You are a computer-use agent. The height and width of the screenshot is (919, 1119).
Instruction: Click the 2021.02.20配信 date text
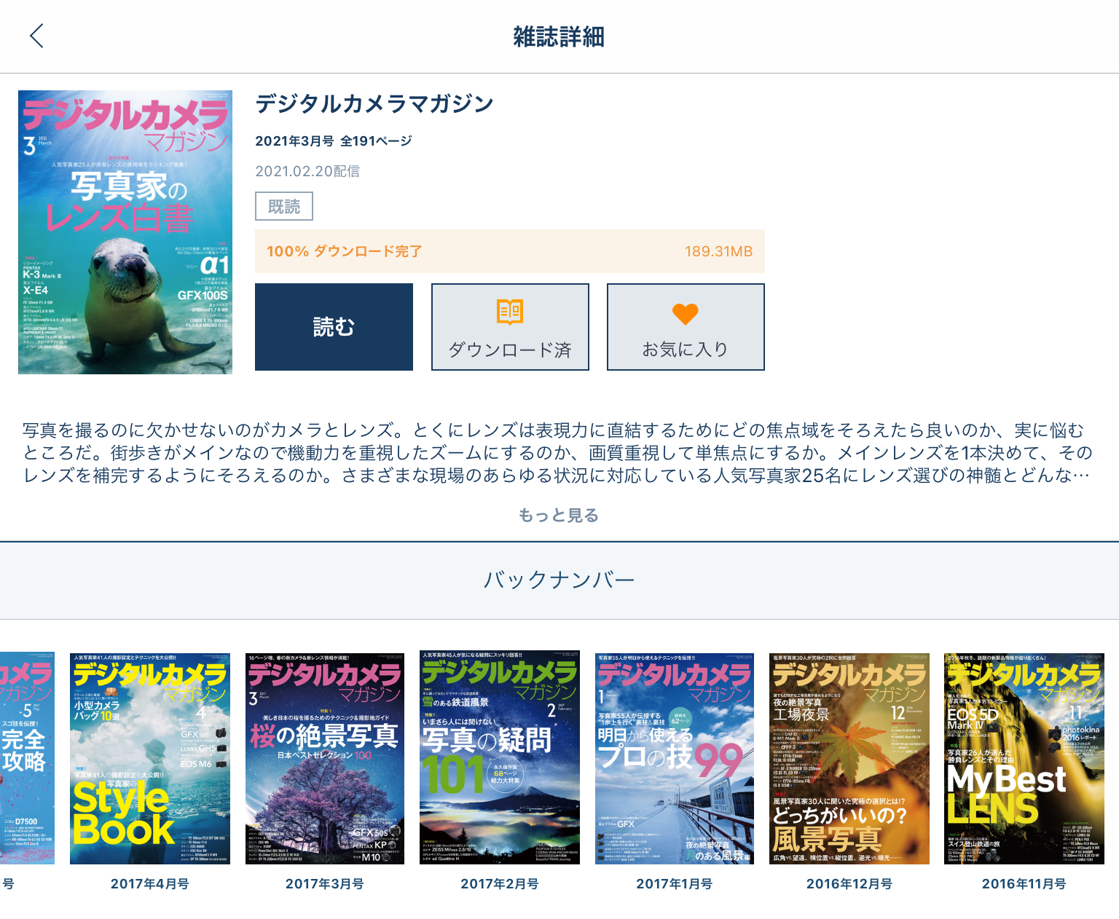307,171
